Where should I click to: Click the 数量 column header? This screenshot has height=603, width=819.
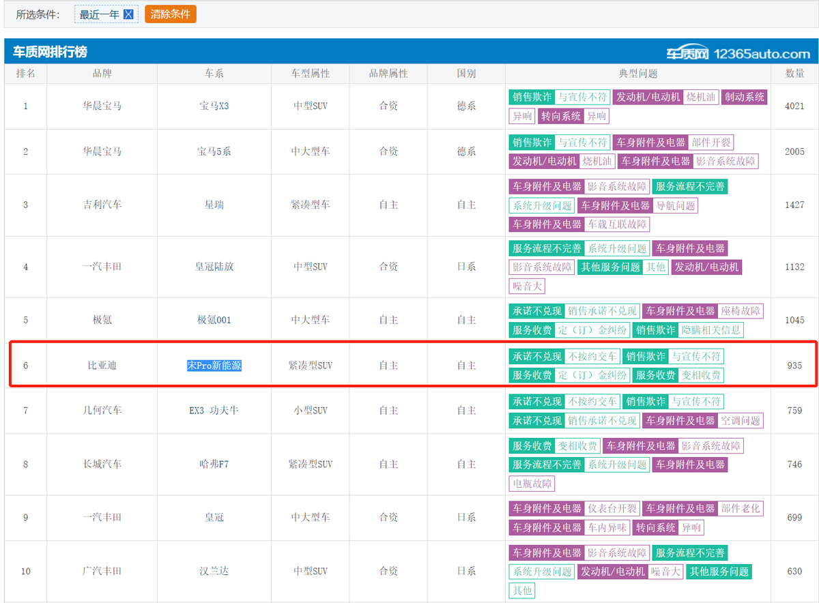point(794,74)
